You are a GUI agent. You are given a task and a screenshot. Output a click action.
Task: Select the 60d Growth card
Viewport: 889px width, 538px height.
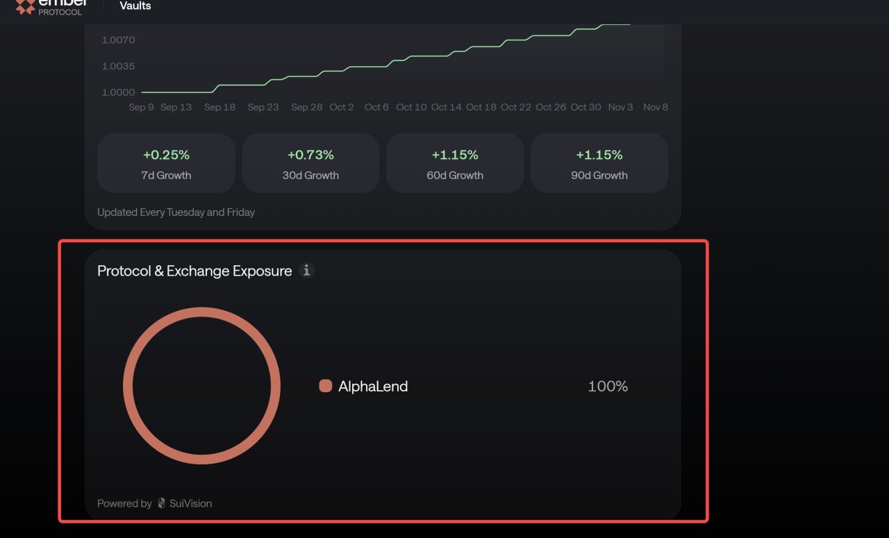point(455,163)
